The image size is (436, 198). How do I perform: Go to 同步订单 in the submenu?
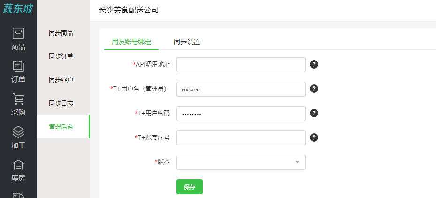point(61,56)
